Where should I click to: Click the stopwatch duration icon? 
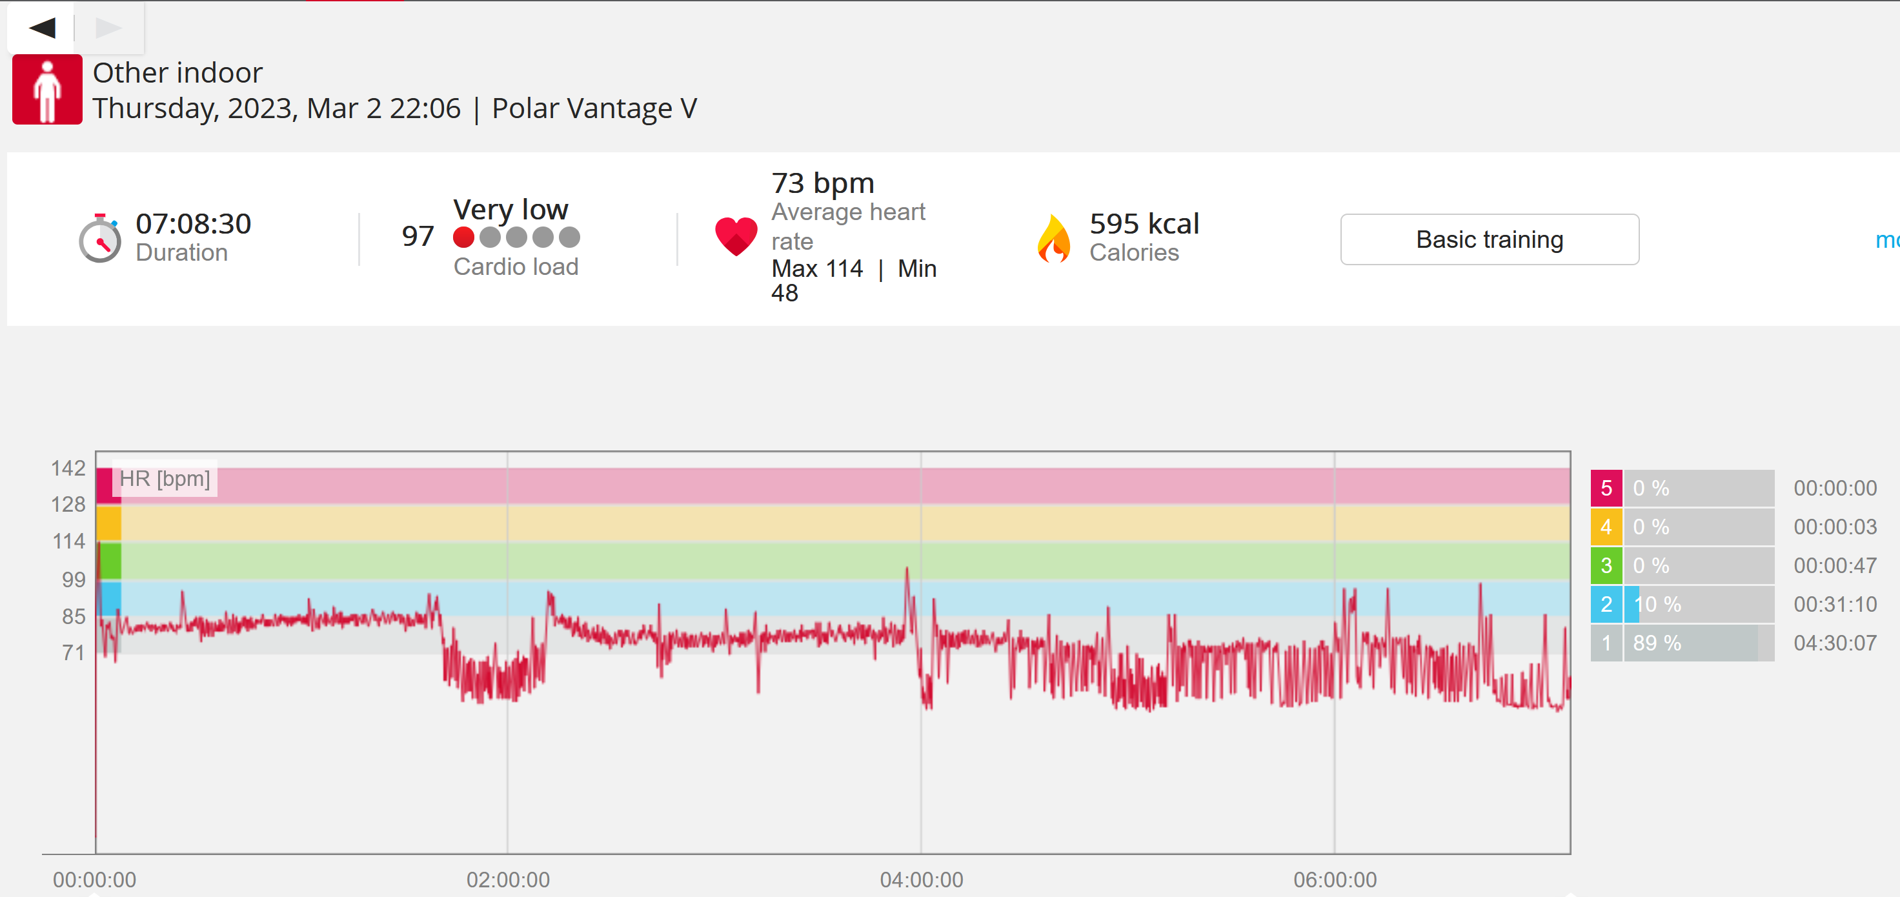pyautogui.click(x=99, y=238)
